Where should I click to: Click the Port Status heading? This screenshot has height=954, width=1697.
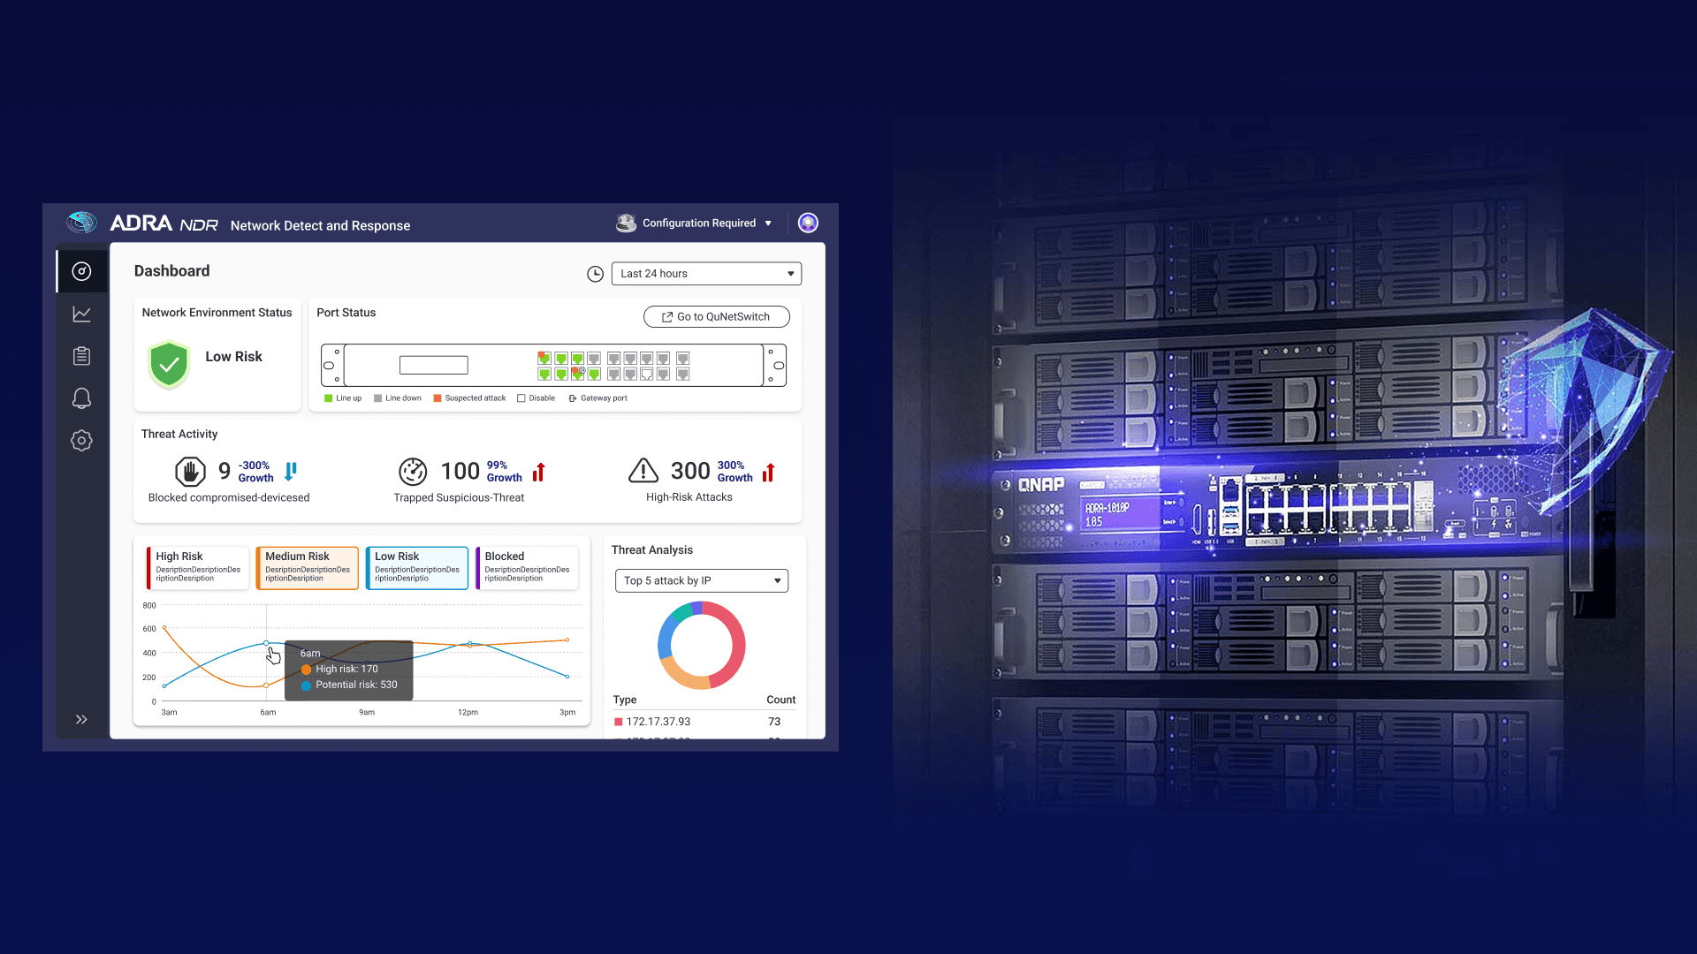[x=346, y=313]
